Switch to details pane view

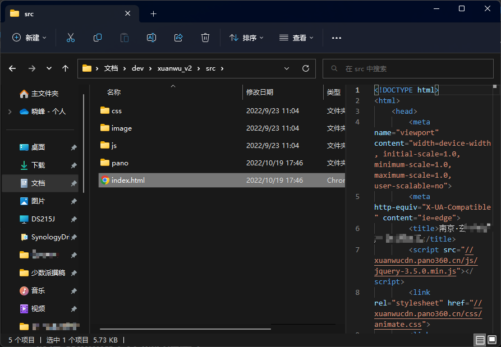click(x=480, y=340)
